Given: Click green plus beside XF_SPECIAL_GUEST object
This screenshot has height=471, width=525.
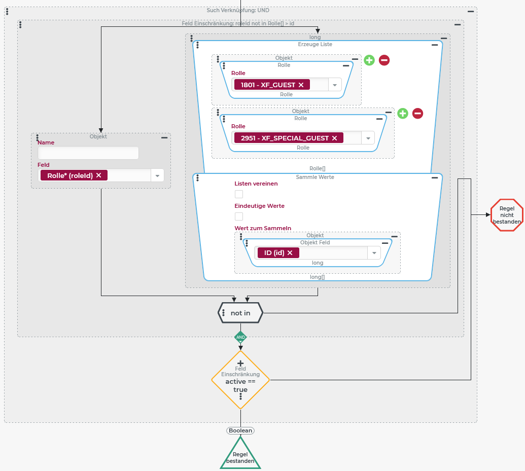Looking at the screenshot, I should [402, 114].
